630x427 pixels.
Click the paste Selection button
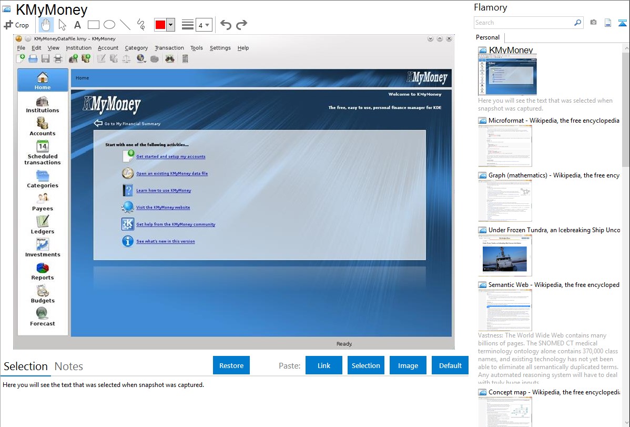[365, 365]
